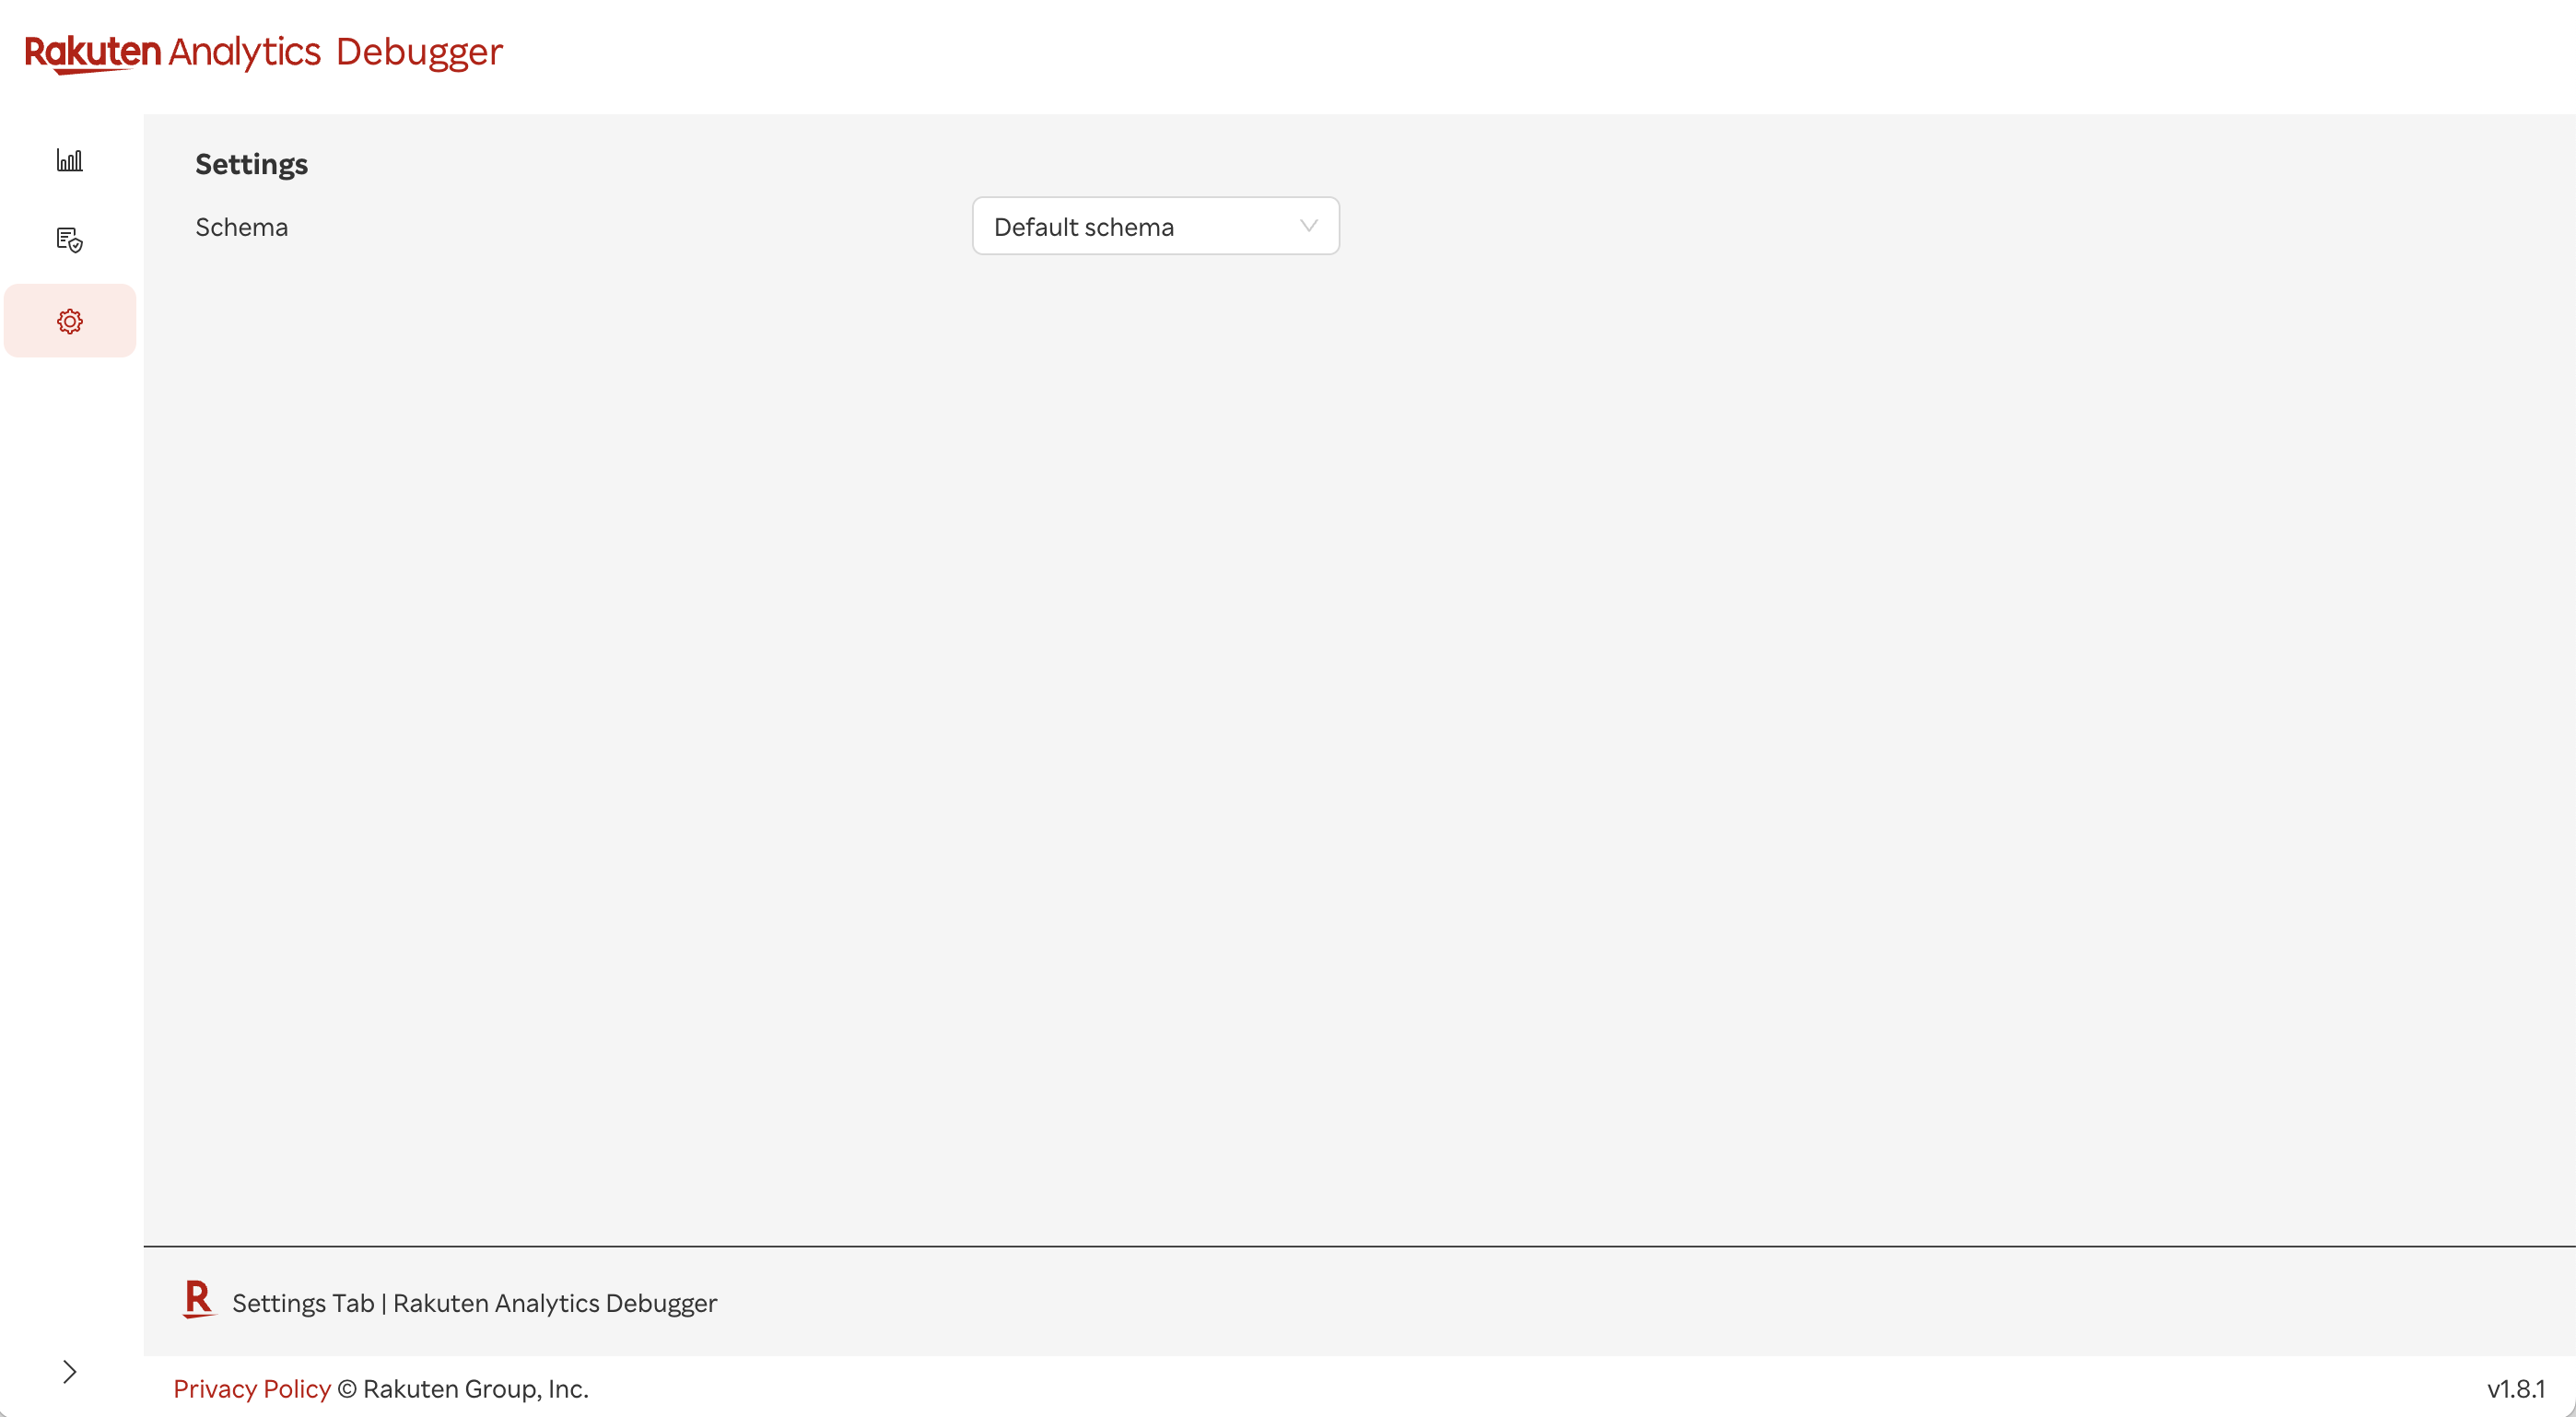Click the Rakuten Analytics Debugger logo
The height and width of the screenshot is (1417, 2576).
[x=264, y=53]
